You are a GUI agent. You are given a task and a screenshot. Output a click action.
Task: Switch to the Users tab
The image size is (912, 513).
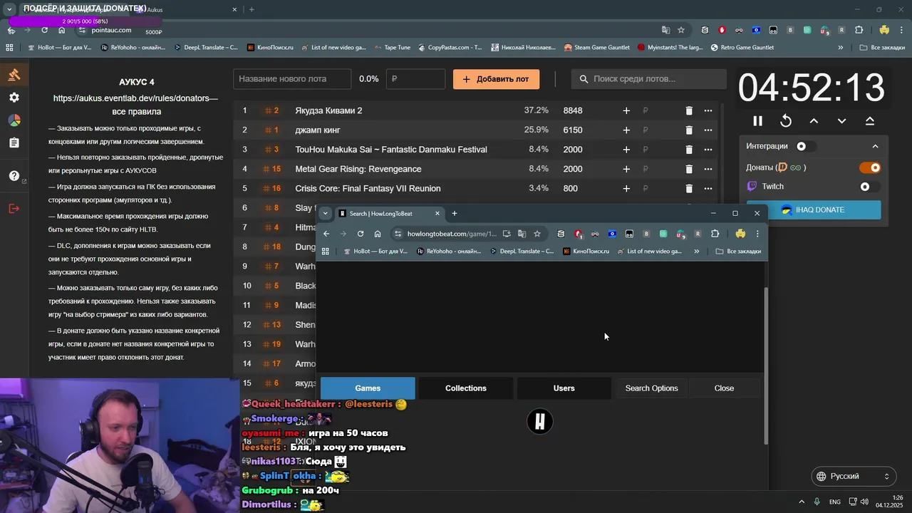(x=564, y=388)
